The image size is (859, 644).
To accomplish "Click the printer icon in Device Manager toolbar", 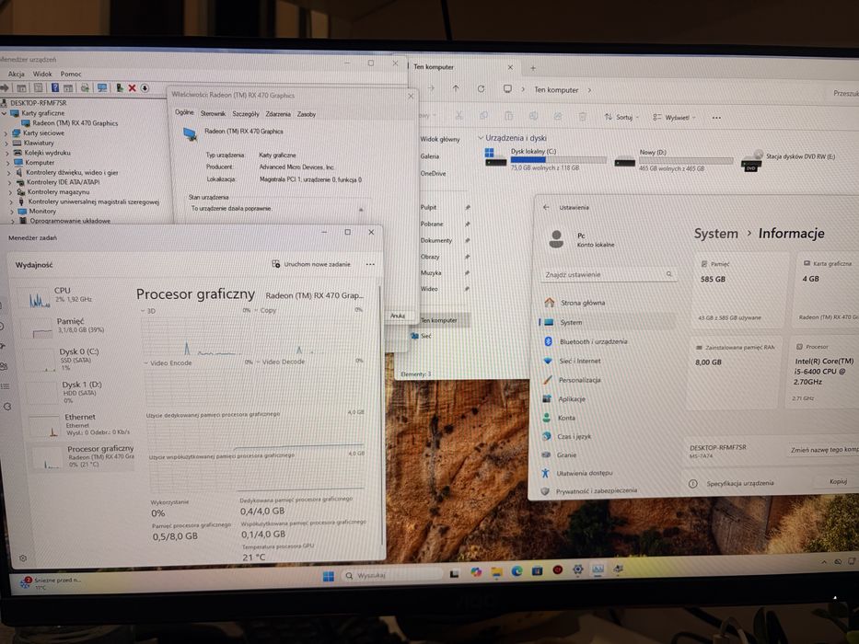I will click(x=85, y=87).
